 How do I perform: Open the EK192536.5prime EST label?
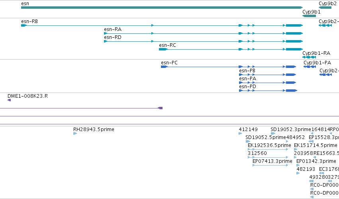(x=269, y=145)
